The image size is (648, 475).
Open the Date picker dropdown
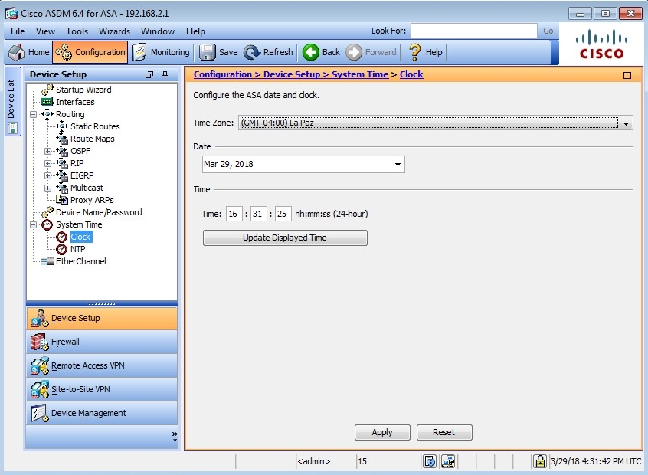click(398, 164)
